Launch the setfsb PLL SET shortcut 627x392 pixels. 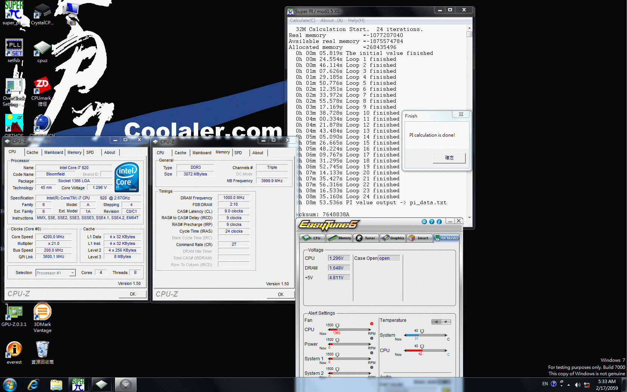coord(14,50)
